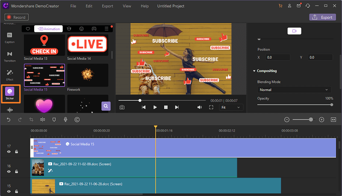Open the Audio panel waveform icon

[10, 110]
